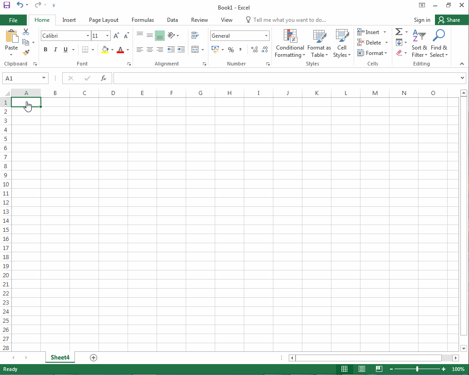
Task: Increase decimal places
Action: coord(254,50)
